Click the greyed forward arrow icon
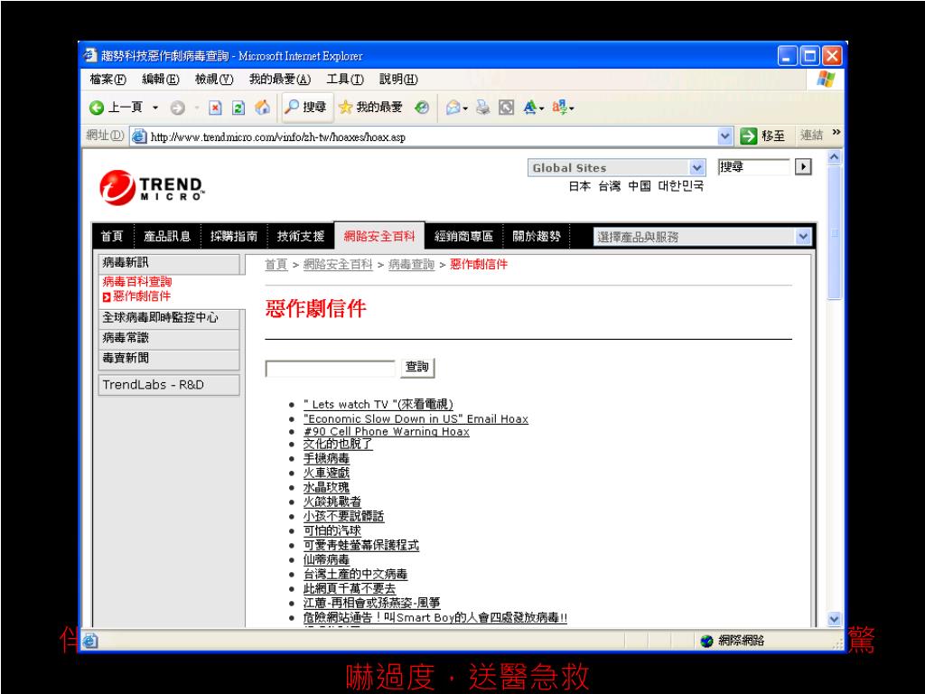This screenshot has width=925, height=694. pyautogui.click(x=177, y=108)
